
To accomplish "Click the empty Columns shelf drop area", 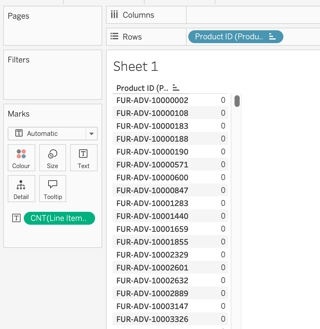I will coord(253,15).
